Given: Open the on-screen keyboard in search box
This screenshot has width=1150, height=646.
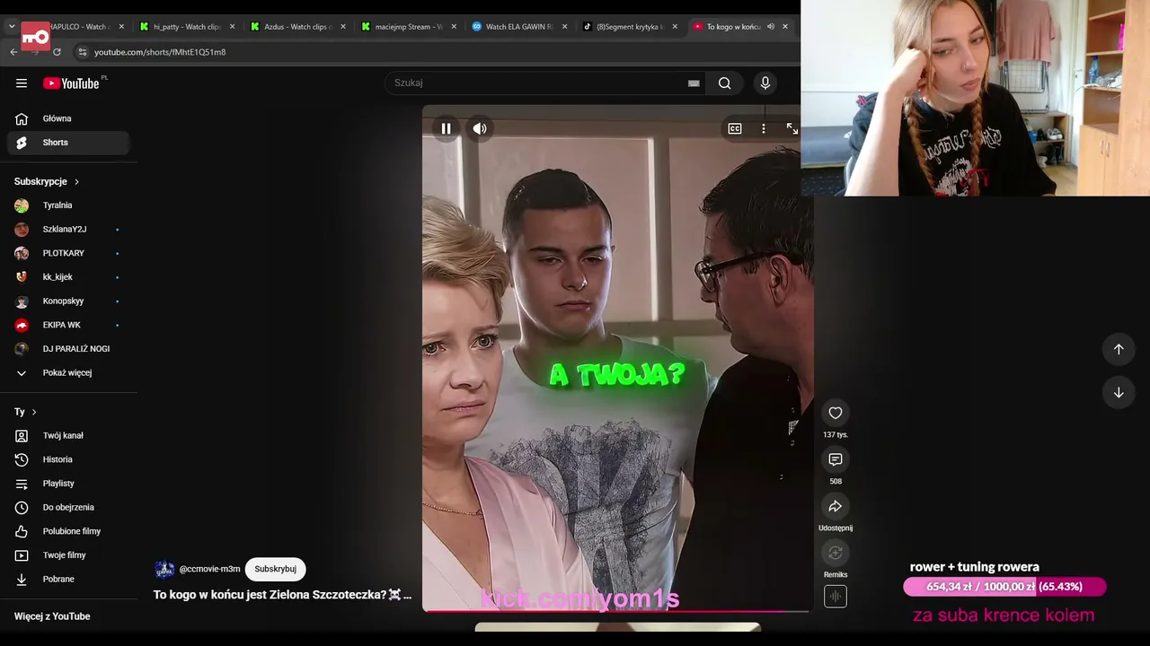Looking at the screenshot, I should click(694, 83).
